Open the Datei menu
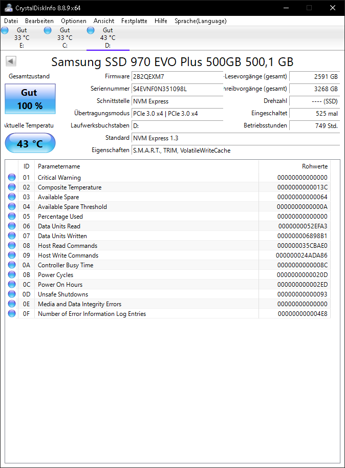Screen dimensions: 345x468 click(11, 21)
